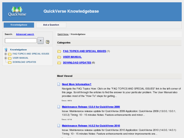This screenshot has width=184, height=138.
Task: Open FAQ TOPICS AND SPECIAL ISSUES category link
Action: pyautogui.click(x=85, y=51)
